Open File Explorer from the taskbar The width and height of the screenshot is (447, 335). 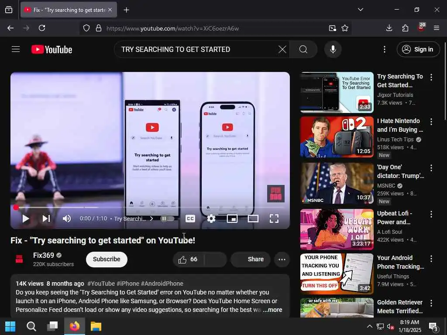point(96,326)
